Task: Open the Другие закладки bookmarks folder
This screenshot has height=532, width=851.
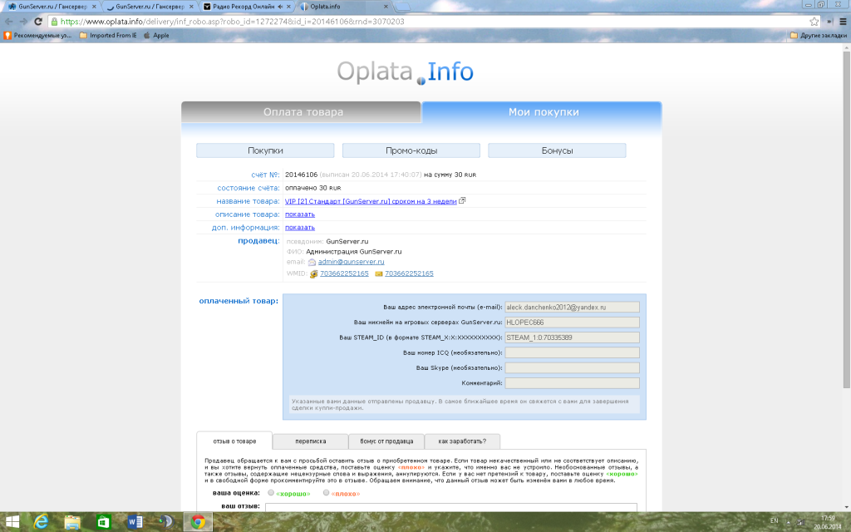Action: pos(817,36)
